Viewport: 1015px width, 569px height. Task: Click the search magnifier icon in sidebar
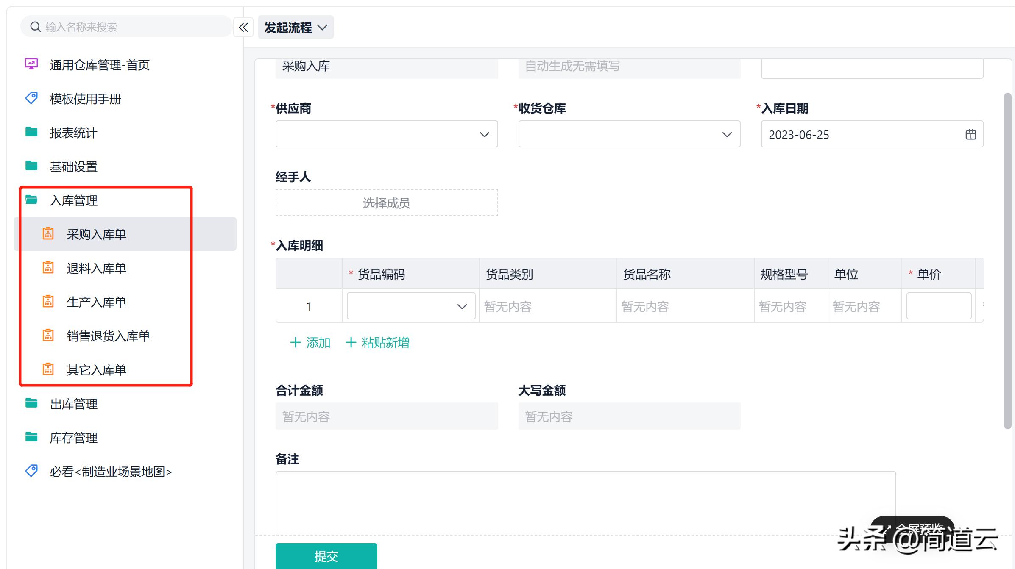pos(35,26)
